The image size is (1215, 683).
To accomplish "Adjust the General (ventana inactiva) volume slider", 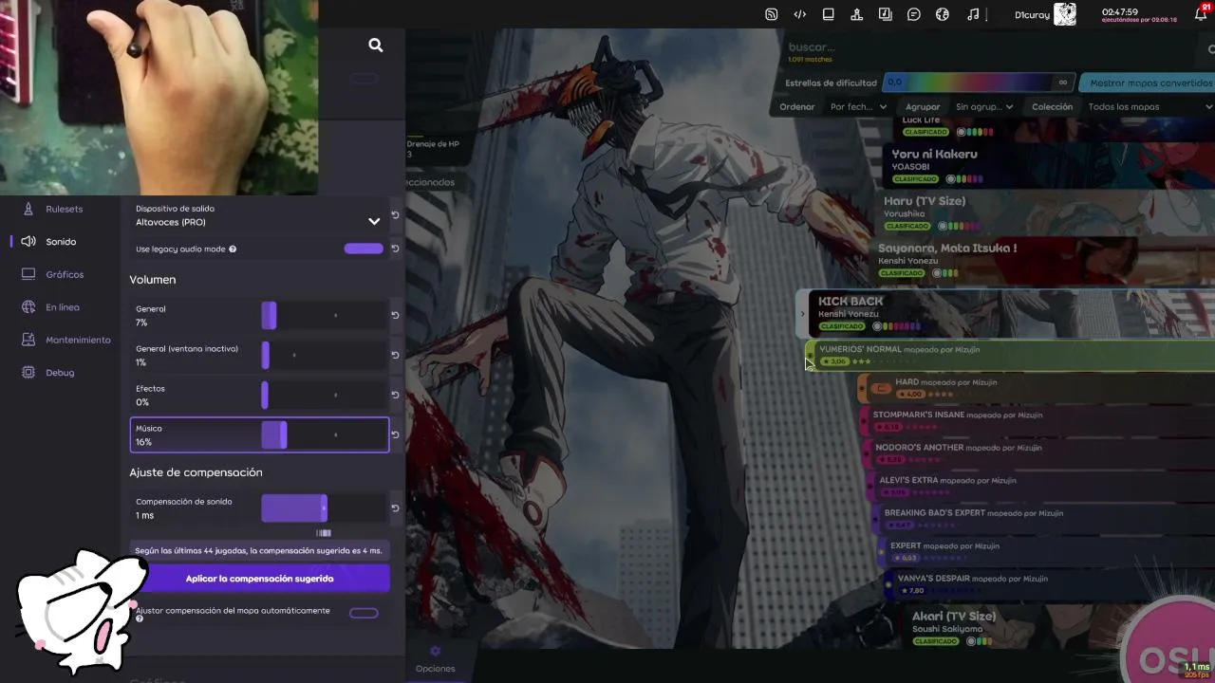I will click(x=324, y=355).
